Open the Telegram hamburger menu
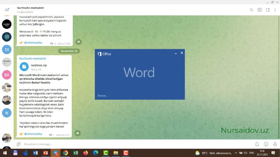 point(7,10)
